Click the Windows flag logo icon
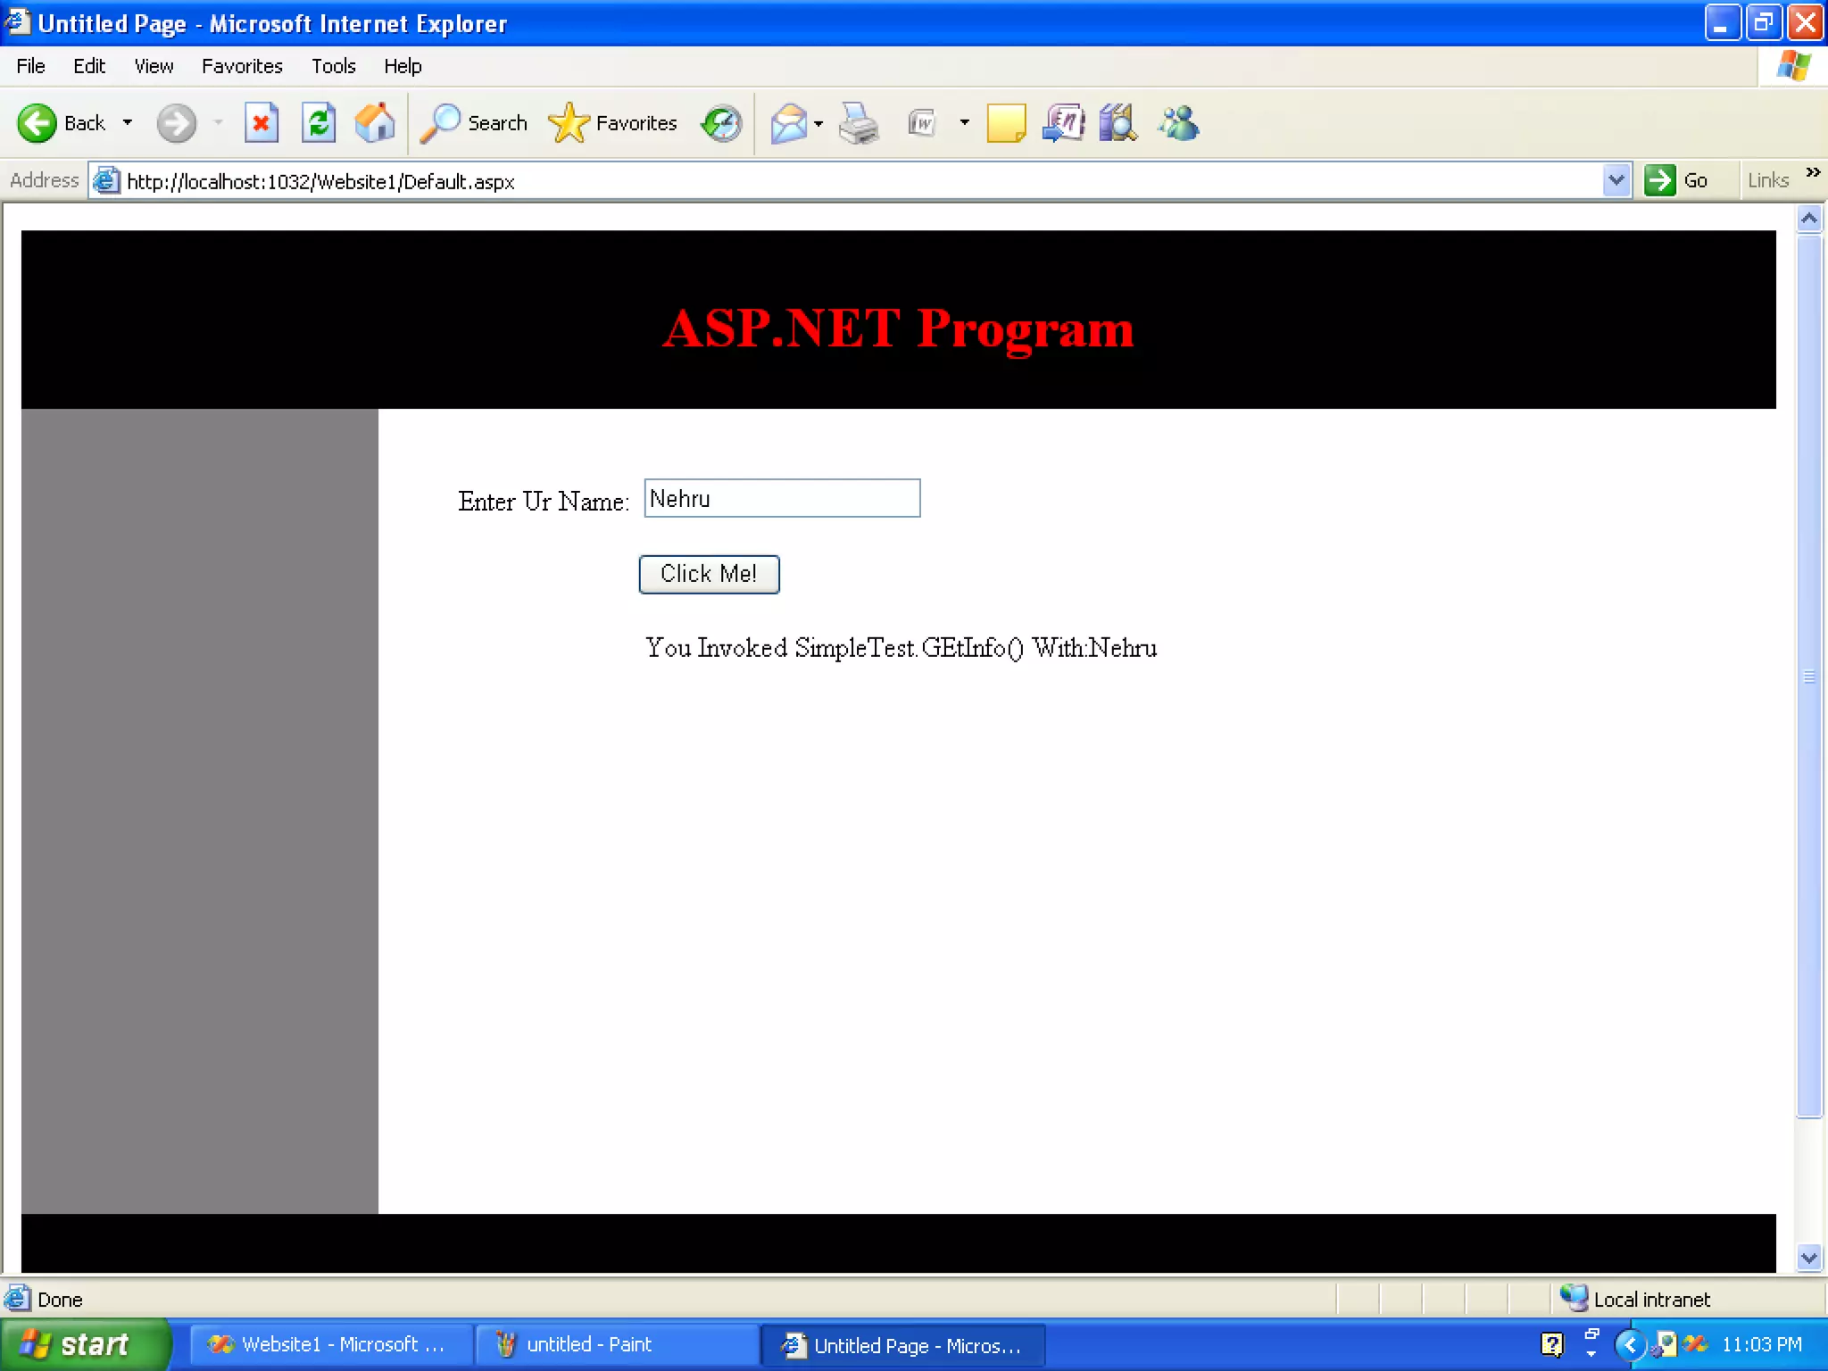The image size is (1828, 1371). pos(1793,66)
